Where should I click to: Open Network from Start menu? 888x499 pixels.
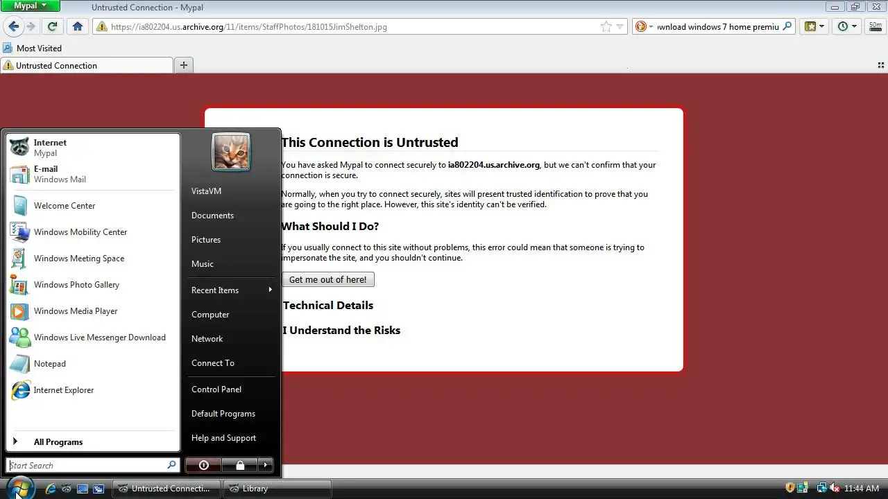(x=231, y=339)
